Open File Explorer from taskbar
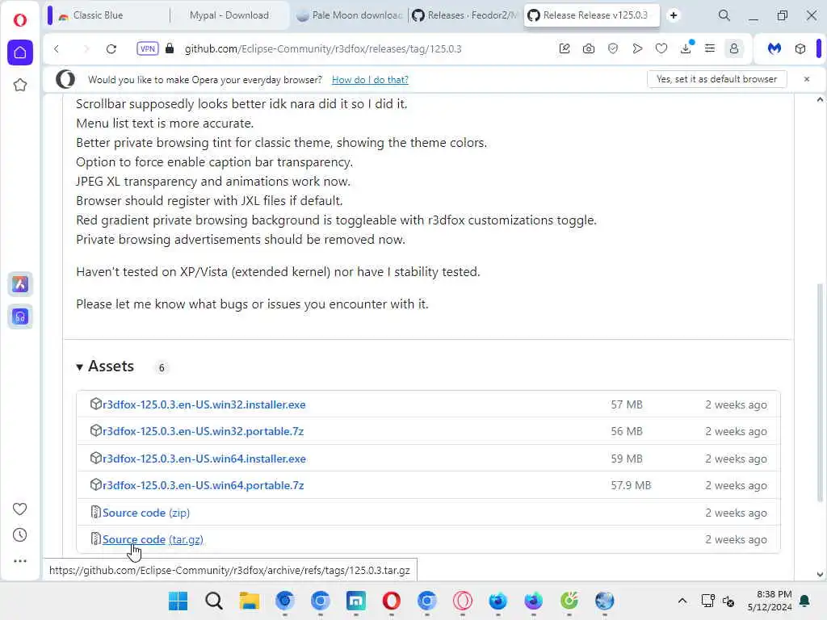The width and height of the screenshot is (827, 620). click(x=249, y=601)
